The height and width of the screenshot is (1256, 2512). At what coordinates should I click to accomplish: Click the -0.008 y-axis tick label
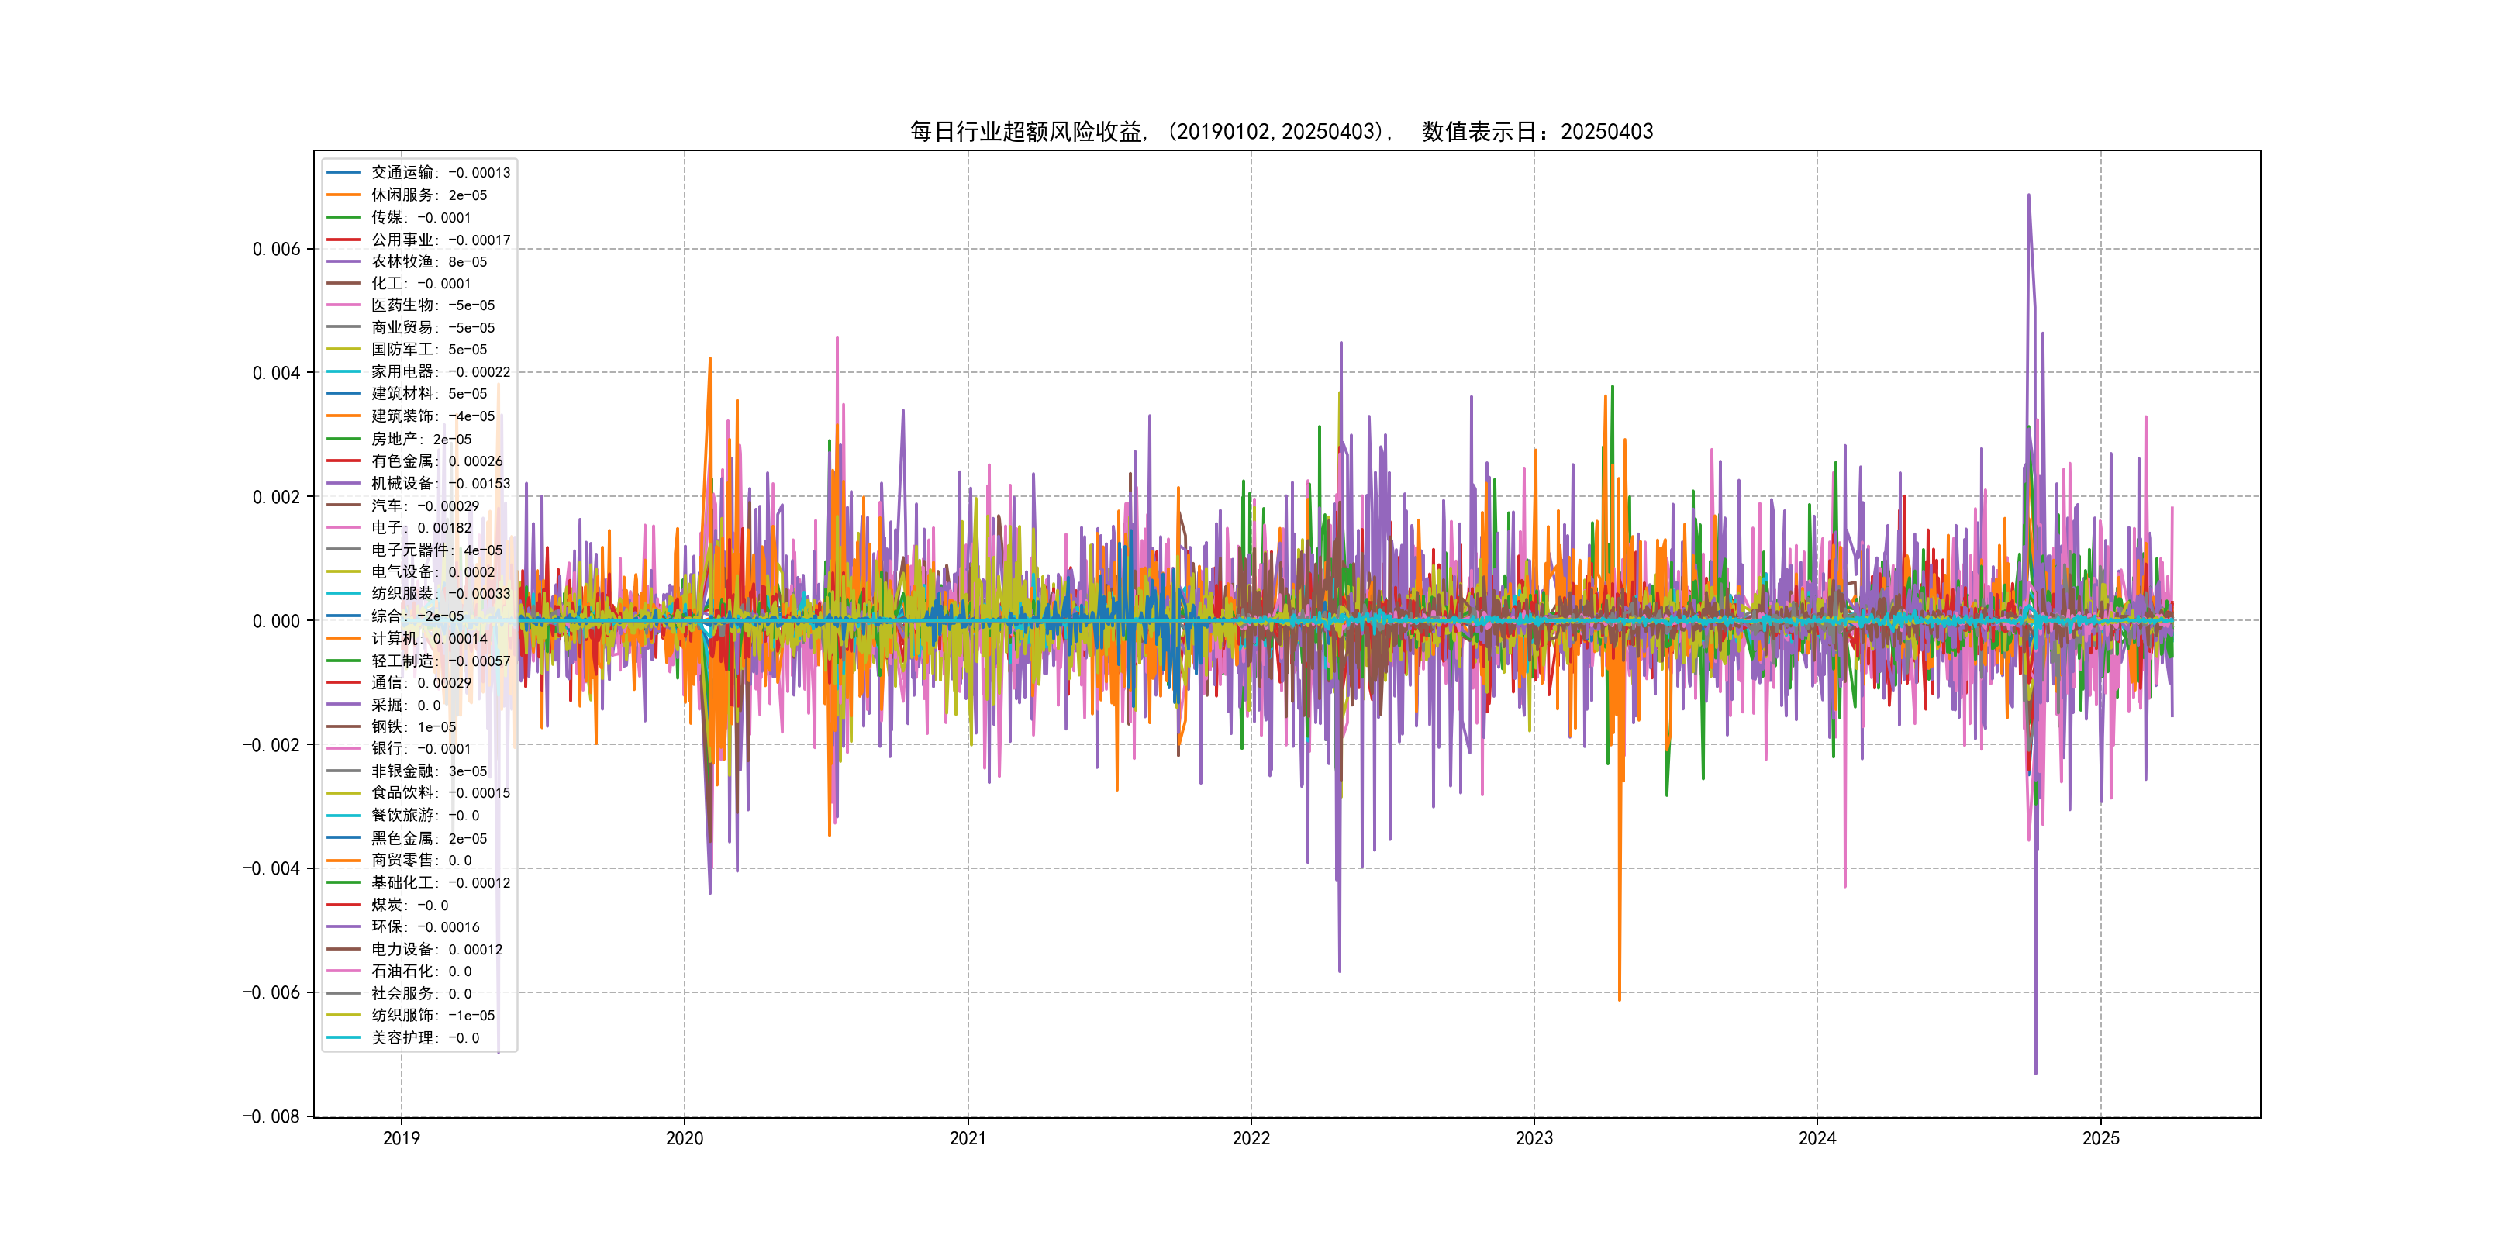(x=271, y=1116)
